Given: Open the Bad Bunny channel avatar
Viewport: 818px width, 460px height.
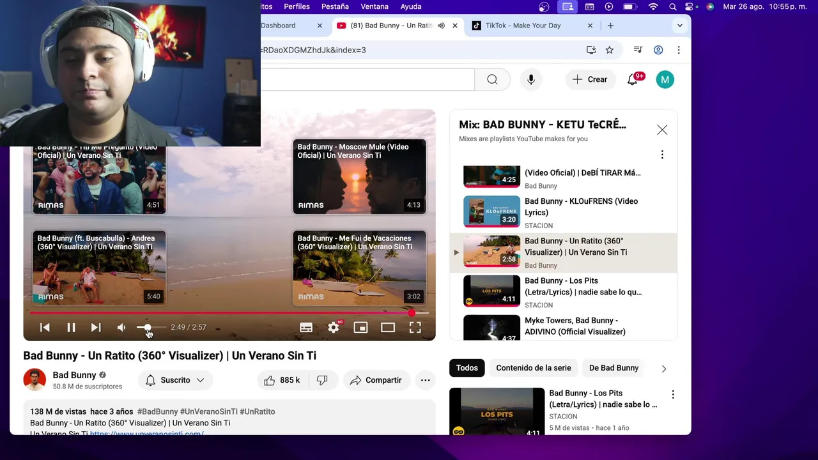Looking at the screenshot, I should 35,379.
